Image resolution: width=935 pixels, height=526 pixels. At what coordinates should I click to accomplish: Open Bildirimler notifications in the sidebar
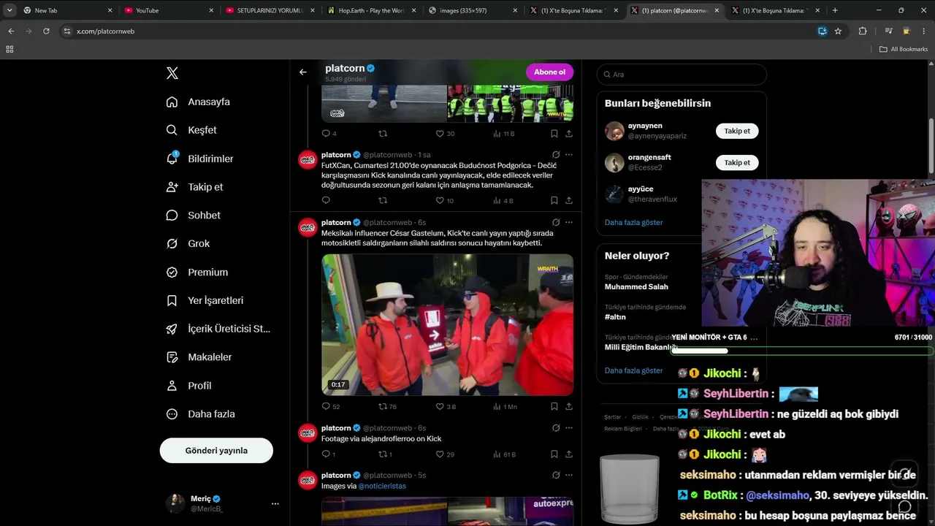[200, 159]
